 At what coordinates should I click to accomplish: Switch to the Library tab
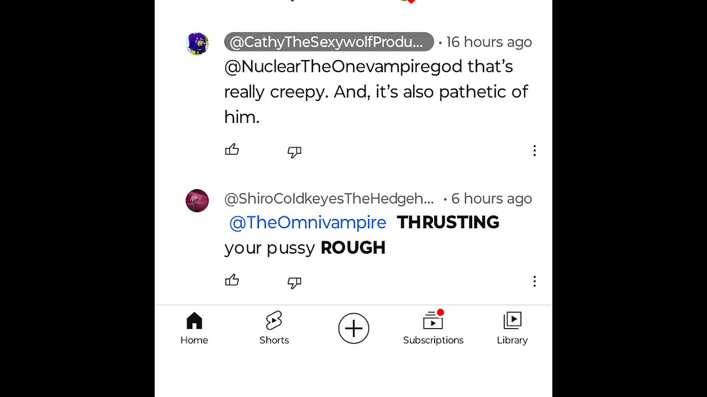tap(512, 328)
